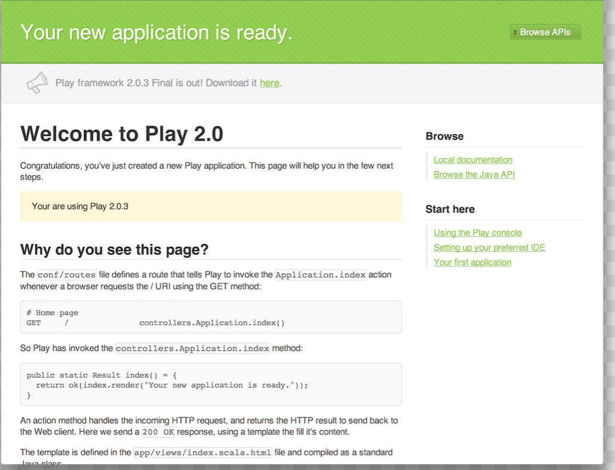Open the Local documentation link

tap(472, 160)
